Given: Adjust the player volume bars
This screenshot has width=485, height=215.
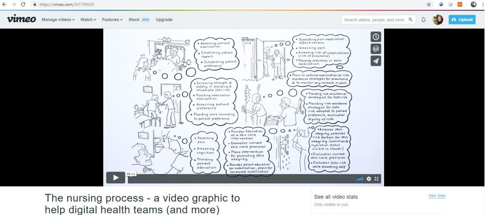Looking at the screenshot, I should tap(359, 179).
